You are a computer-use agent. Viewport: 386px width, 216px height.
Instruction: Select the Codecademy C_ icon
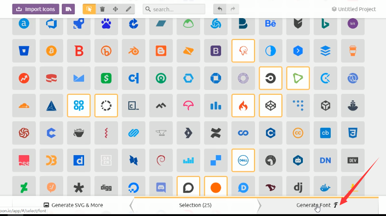[x=133, y=105]
